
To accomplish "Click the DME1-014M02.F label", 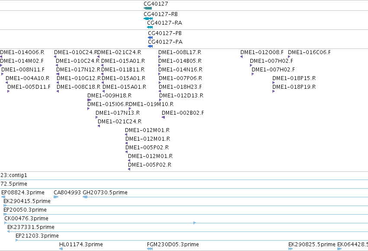I will pyautogui.click(x=22, y=61).
